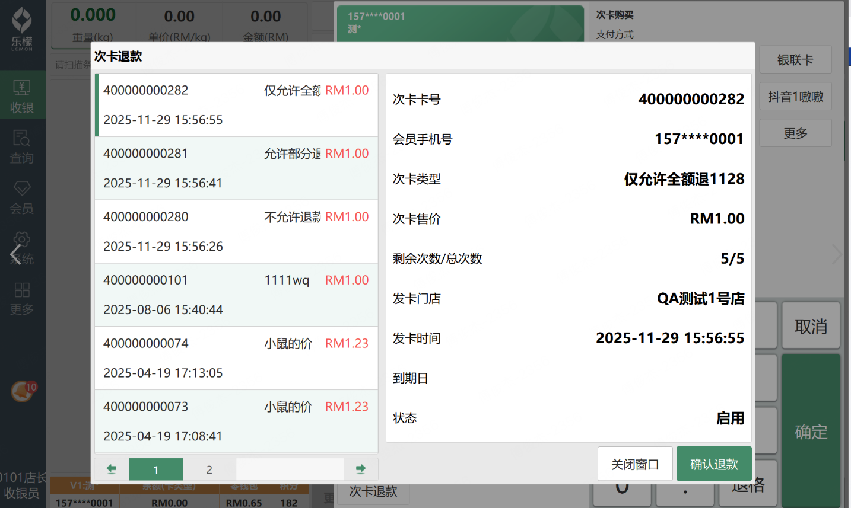Select card 400000000074 in list
The height and width of the screenshot is (508, 851).
(236, 359)
